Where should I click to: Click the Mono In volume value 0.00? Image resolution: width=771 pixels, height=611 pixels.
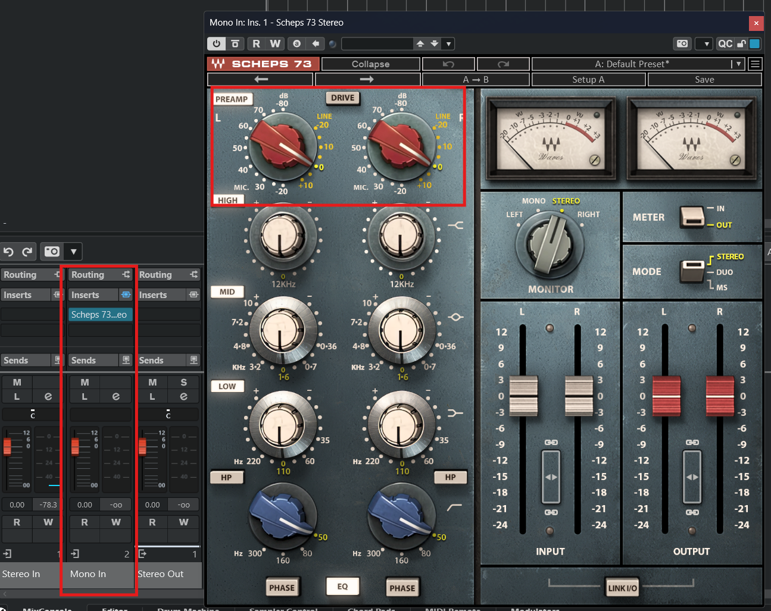click(85, 505)
